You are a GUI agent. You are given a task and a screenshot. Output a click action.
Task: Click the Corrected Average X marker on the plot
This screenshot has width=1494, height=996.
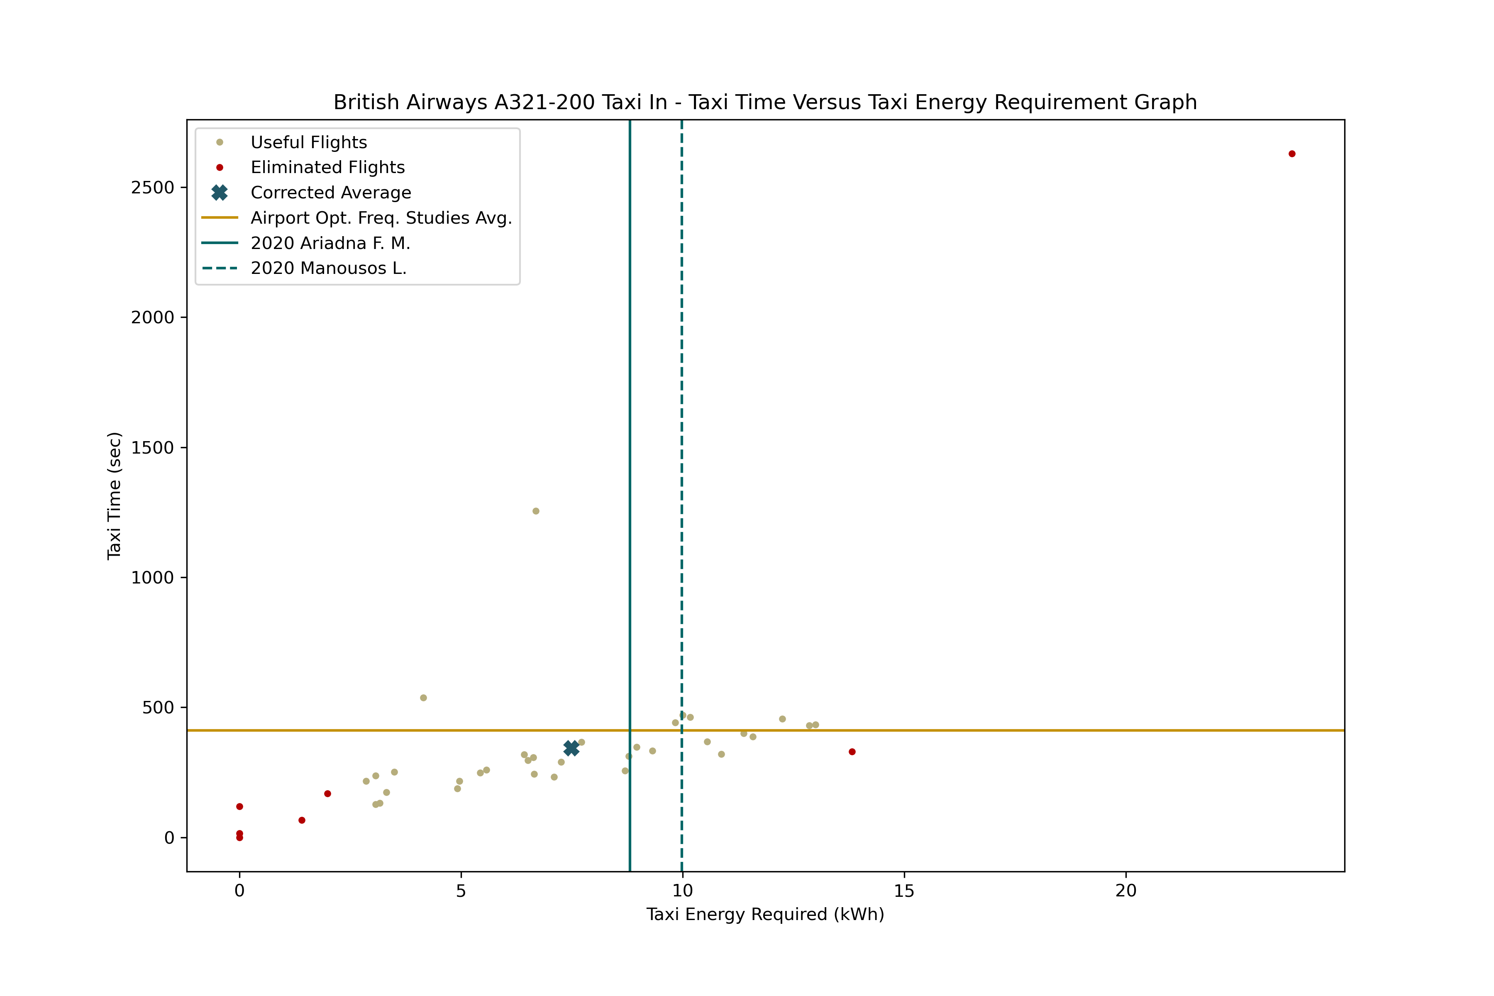(x=571, y=748)
